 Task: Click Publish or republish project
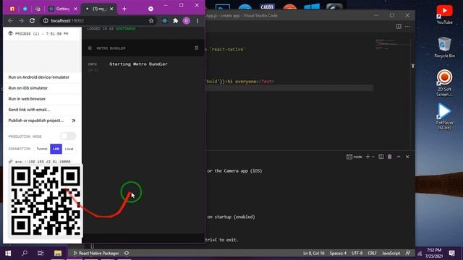coord(42,121)
